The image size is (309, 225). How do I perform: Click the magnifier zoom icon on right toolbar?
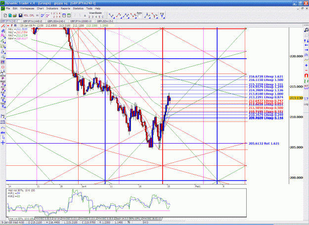tap(306, 30)
